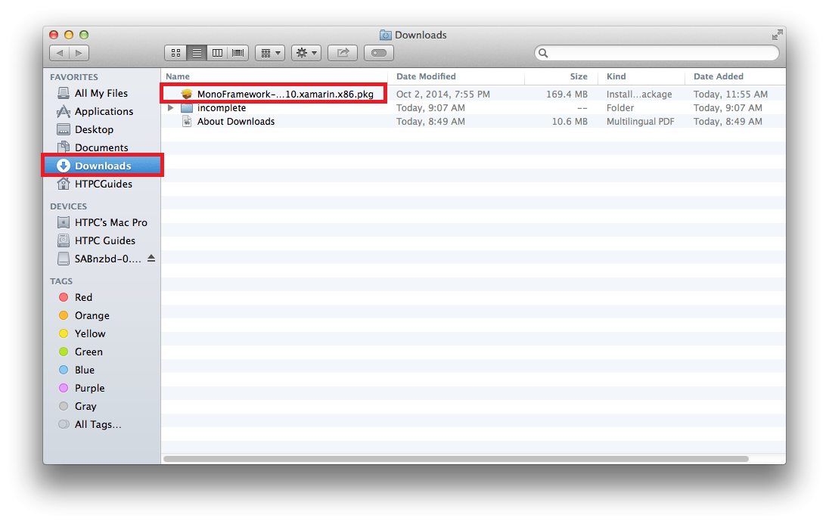Screen dimensions: 829x524
Task: Eject the SABnzbd disk image
Action: [x=151, y=259]
